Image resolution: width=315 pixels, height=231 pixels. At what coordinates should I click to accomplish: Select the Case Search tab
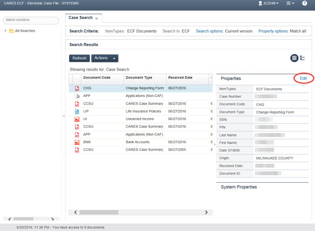click(x=81, y=18)
